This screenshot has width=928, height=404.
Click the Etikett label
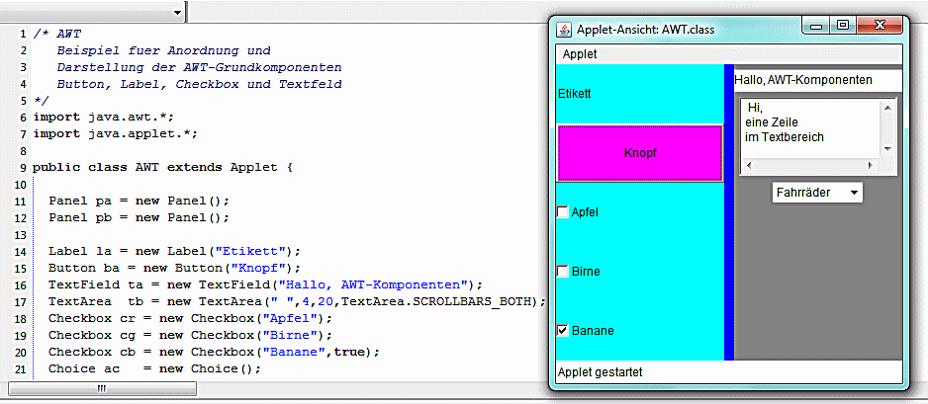(575, 94)
